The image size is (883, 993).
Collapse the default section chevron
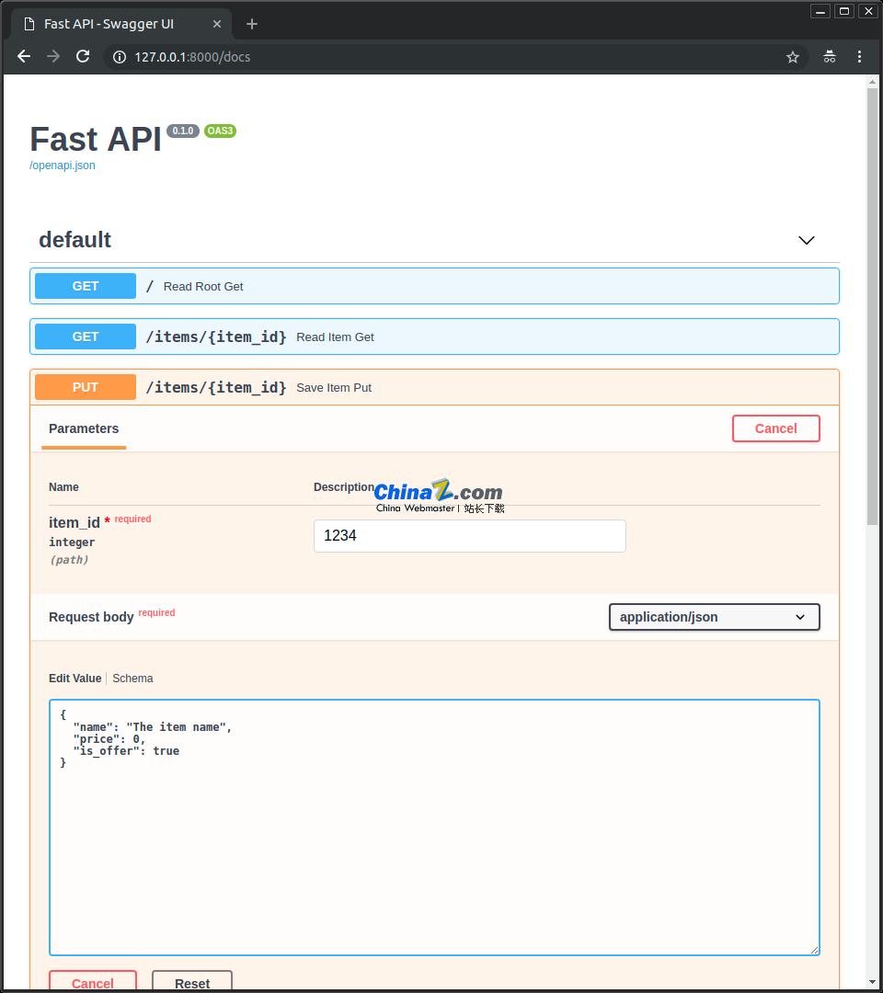pos(807,240)
